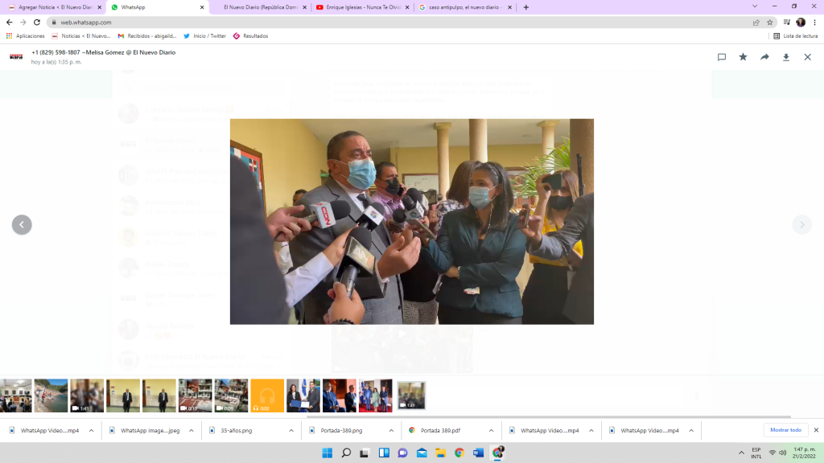Download the current media file
Image resolution: width=824 pixels, height=463 pixels.
coord(786,57)
